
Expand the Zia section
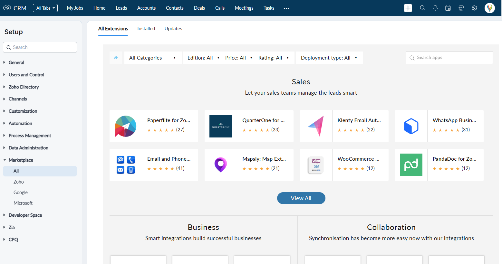12,227
